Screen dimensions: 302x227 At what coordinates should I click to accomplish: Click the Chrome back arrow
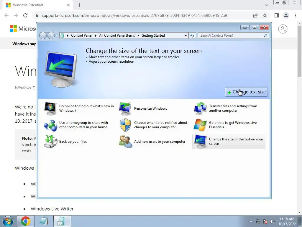point(6,15)
